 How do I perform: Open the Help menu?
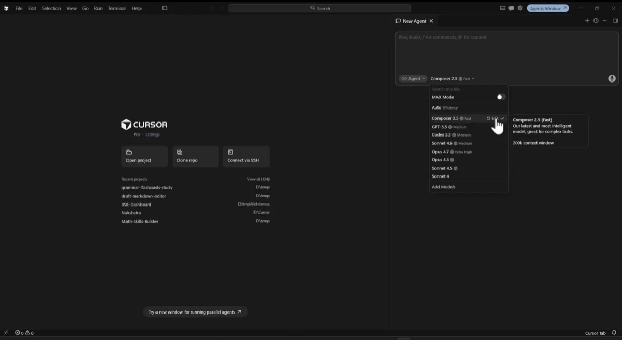coord(136,8)
